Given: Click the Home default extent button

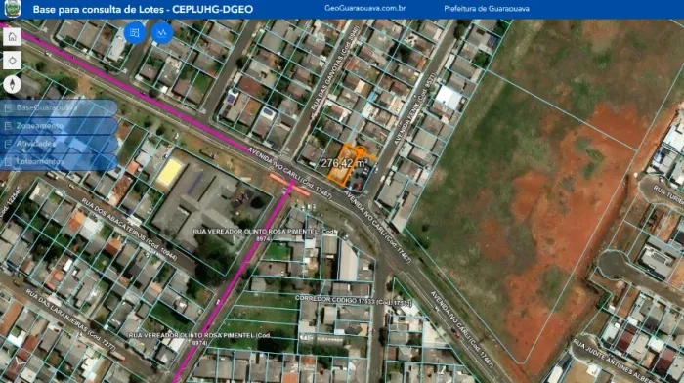Looking at the screenshot, I should coord(12,37).
